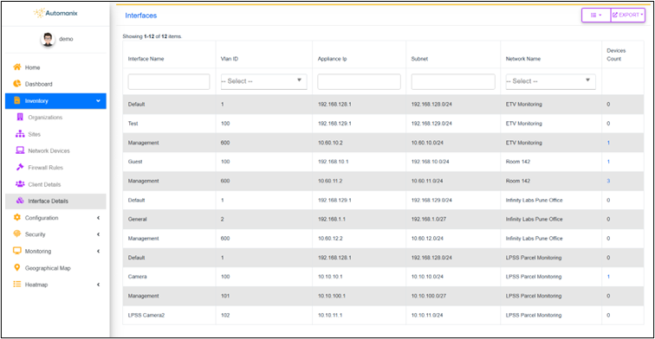655x339 pixels.
Task: Click the Home house icon
Action: click(x=17, y=67)
